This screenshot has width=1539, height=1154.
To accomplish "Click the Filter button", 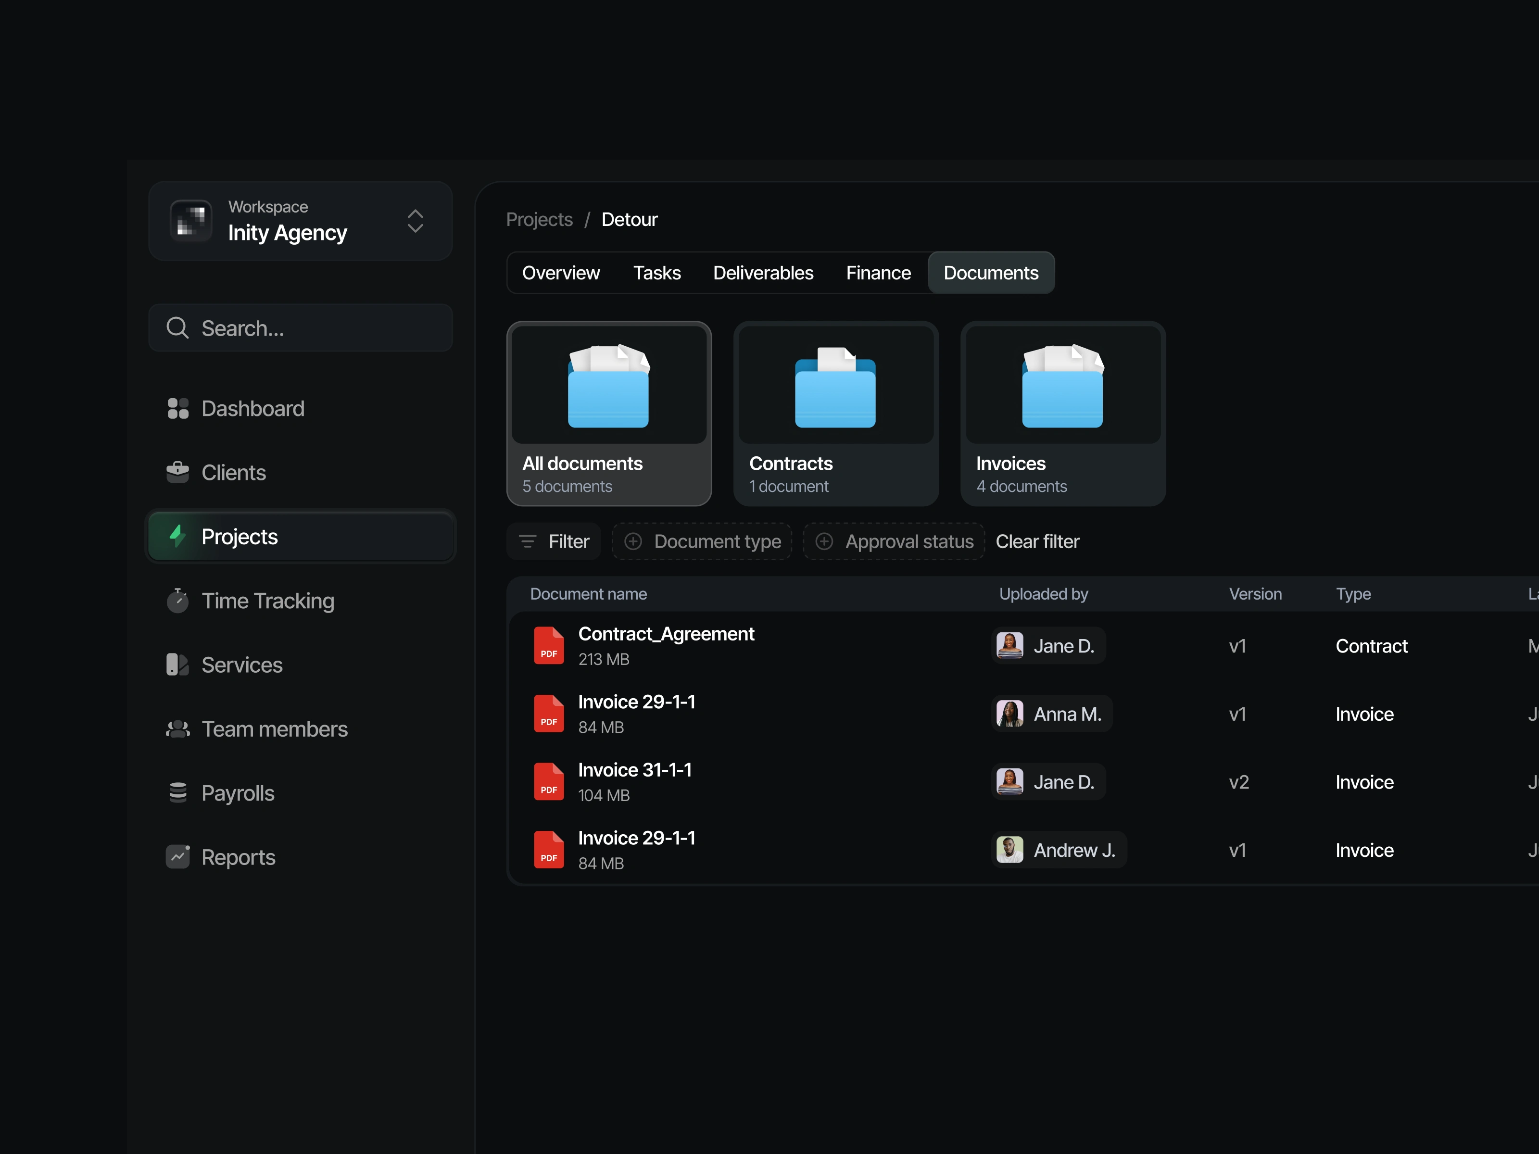I will (554, 541).
